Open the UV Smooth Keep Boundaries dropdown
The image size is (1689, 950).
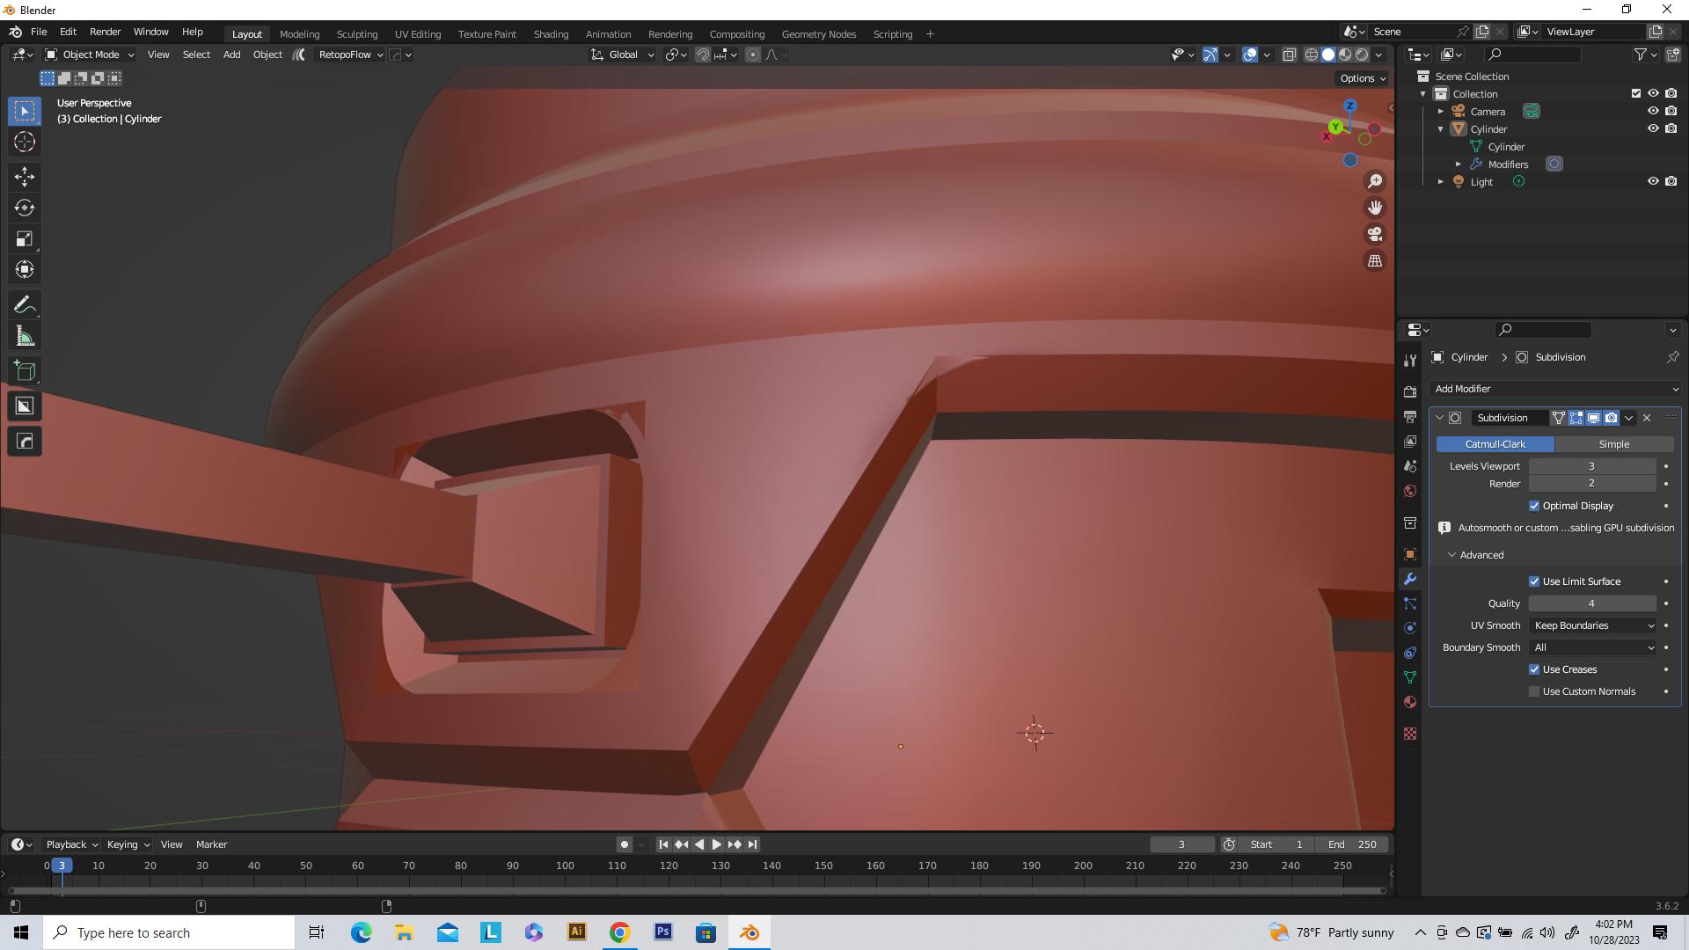pos(1593,625)
